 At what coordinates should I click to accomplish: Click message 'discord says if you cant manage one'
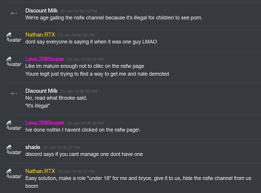(x=84, y=154)
